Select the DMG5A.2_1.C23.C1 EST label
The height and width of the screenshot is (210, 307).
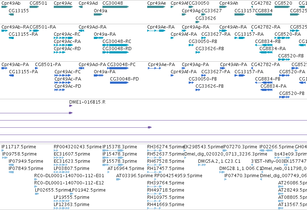tap(219, 161)
